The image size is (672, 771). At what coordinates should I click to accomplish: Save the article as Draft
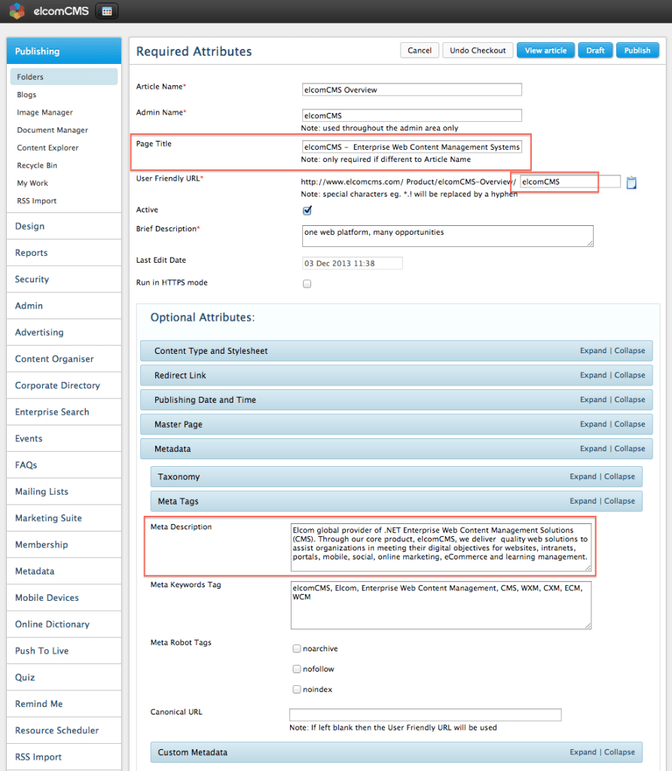(595, 50)
